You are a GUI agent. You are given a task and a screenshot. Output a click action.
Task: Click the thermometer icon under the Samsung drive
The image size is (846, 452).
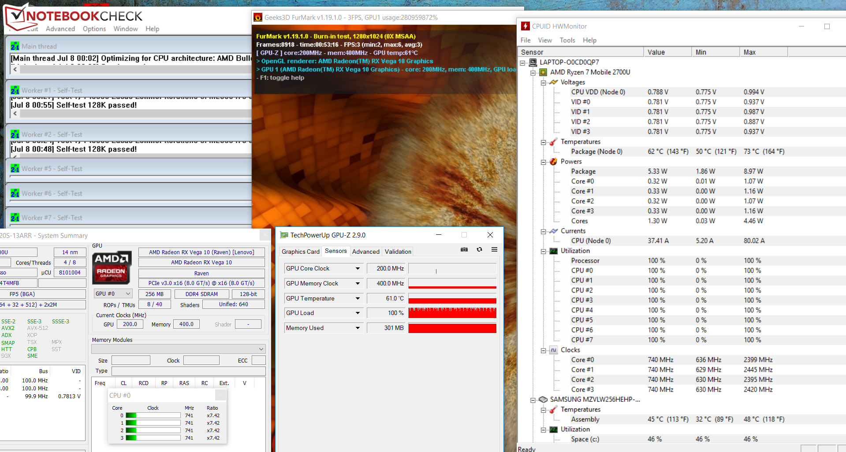pos(554,410)
